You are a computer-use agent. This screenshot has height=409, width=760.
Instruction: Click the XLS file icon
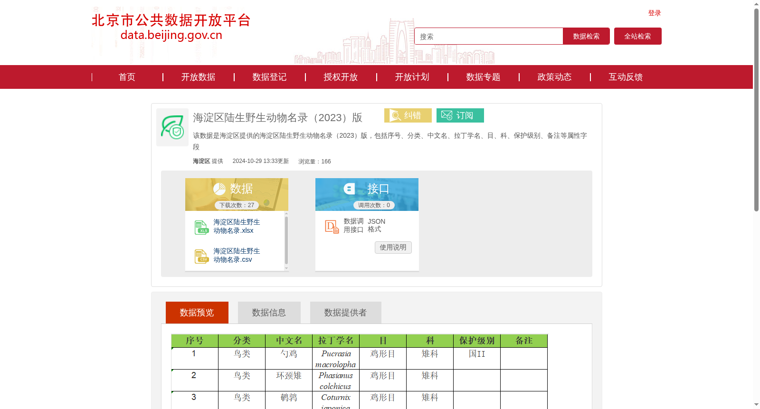pos(201,227)
